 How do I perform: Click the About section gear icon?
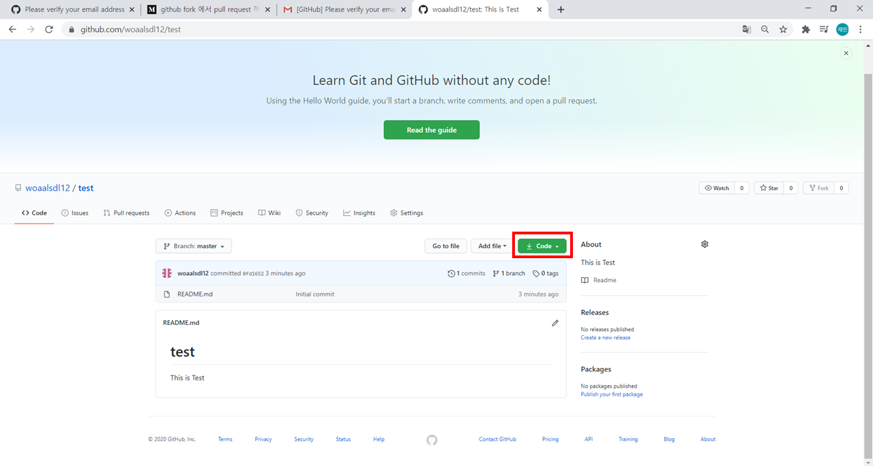pyautogui.click(x=705, y=244)
